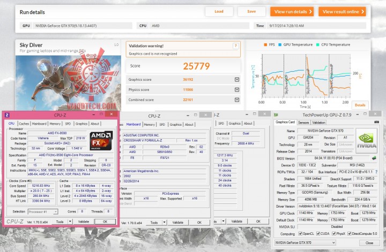Screen dimensions: 386x252
Task: Select the Memory tab in the second CPU-Z window
Action: coord(150,125)
